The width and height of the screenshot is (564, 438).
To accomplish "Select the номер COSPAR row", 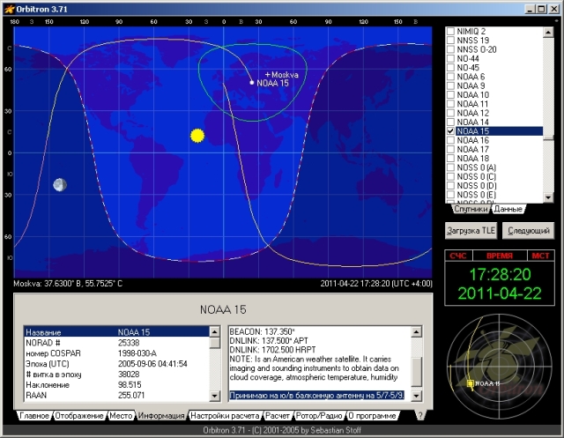I will [x=116, y=353].
